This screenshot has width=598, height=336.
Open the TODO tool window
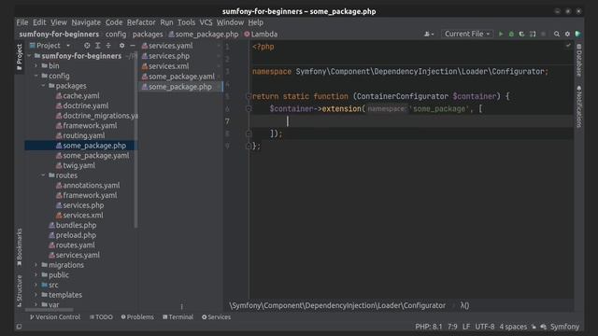pos(101,317)
